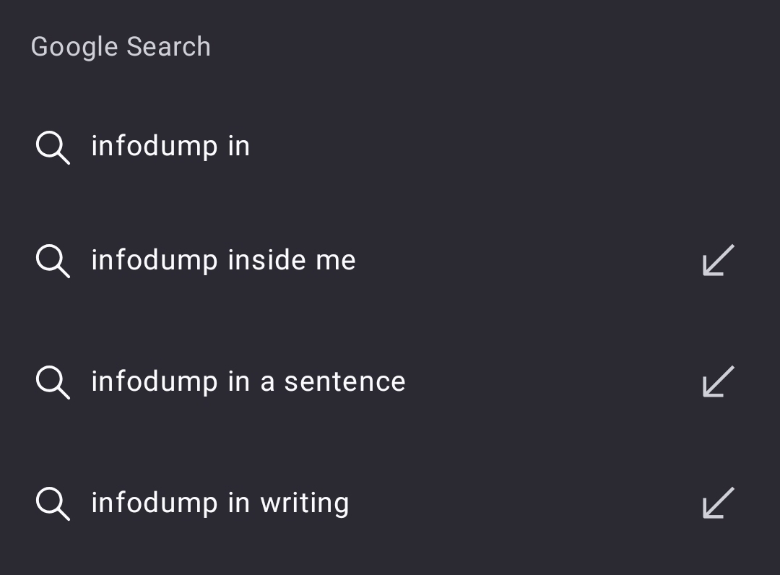The height and width of the screenshot is (575, 780).
Task: Insert "infodump inside me" into the search box via arrow
Action: coord(718,260)
